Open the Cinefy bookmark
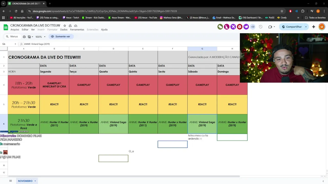 coord(282,18)
